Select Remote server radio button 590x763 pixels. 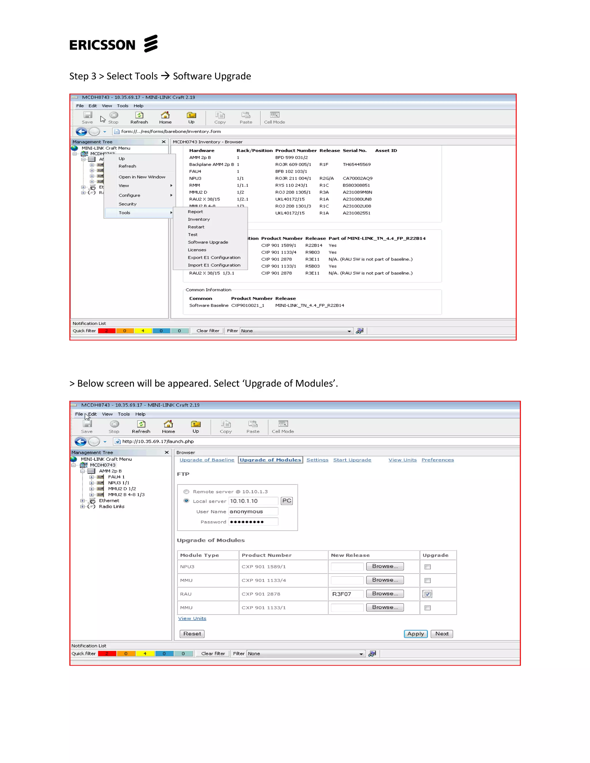tap(186, 491)
